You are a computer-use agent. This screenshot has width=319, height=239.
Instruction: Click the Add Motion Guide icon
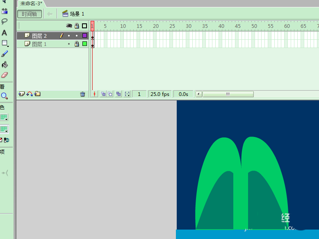[x=30, y=94]
